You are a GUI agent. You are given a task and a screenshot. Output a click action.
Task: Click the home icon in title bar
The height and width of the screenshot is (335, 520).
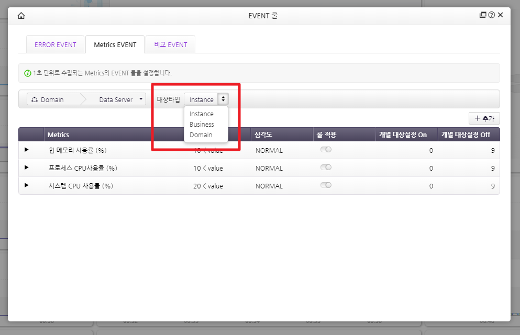click(21, 15)
